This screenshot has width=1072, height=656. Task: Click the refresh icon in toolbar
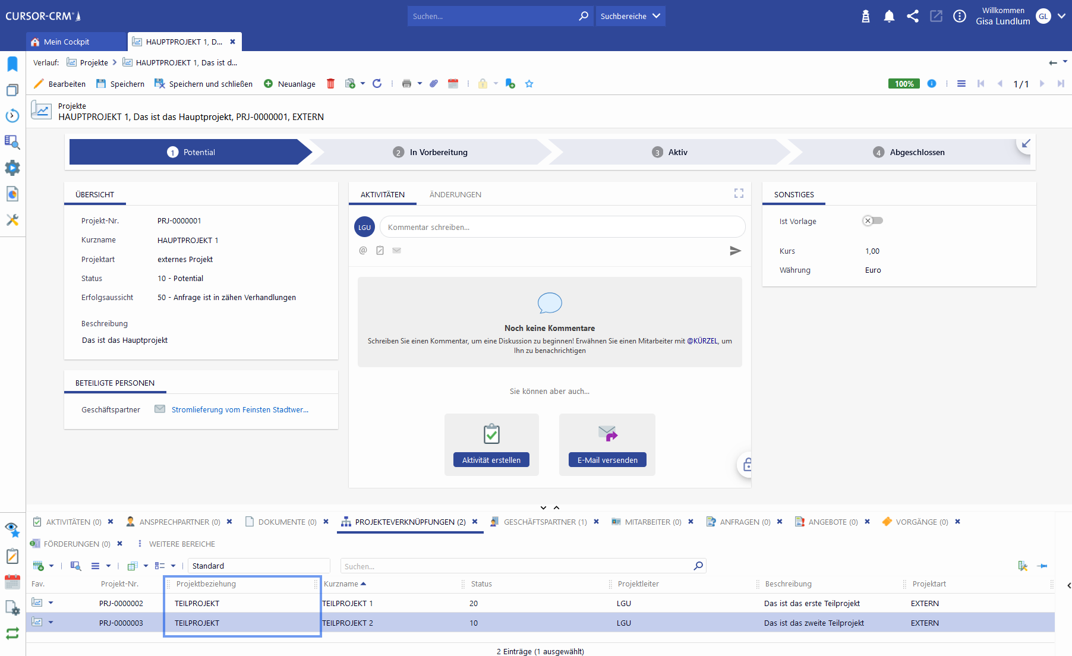[x=377, y=84]
